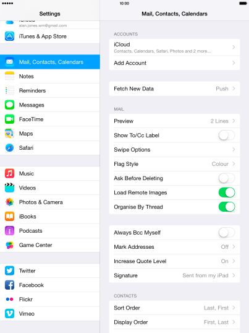Tap the blue Facebook icon
The height and width of the screenshot is (333, 249).
tap(9, 285)
